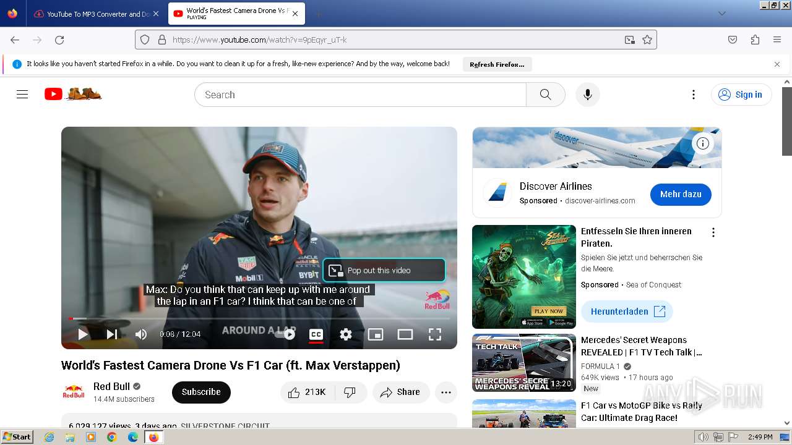Open Firefox application menu
This screenshot has height=445, width=792.
click(777, 40)
